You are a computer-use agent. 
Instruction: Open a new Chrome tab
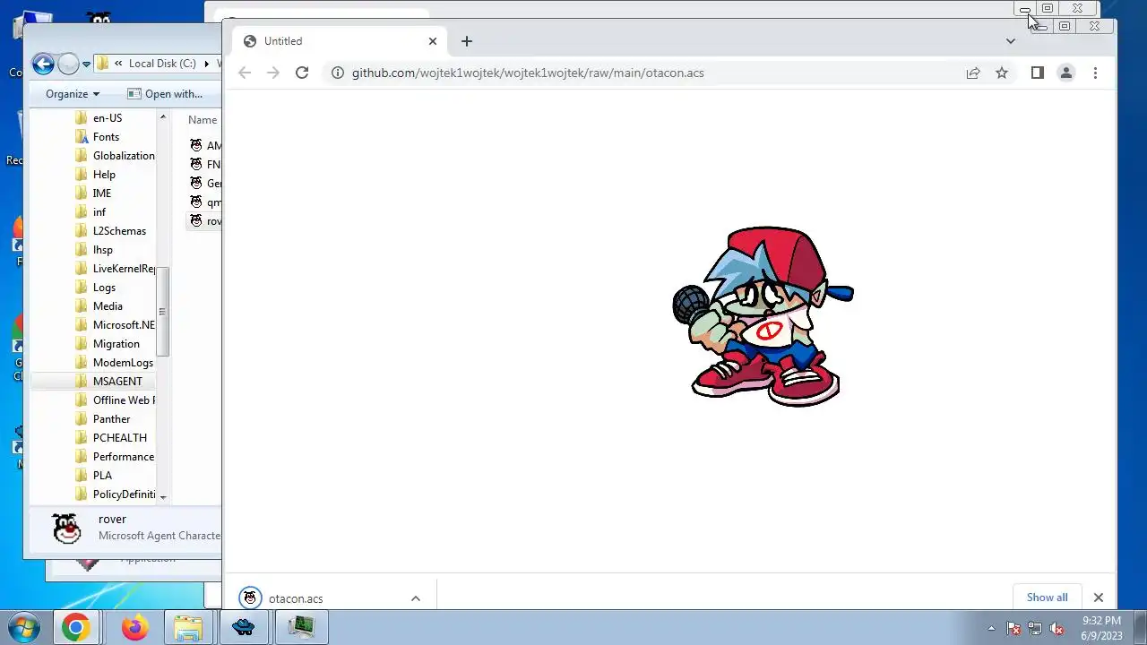tap(466, 41)
